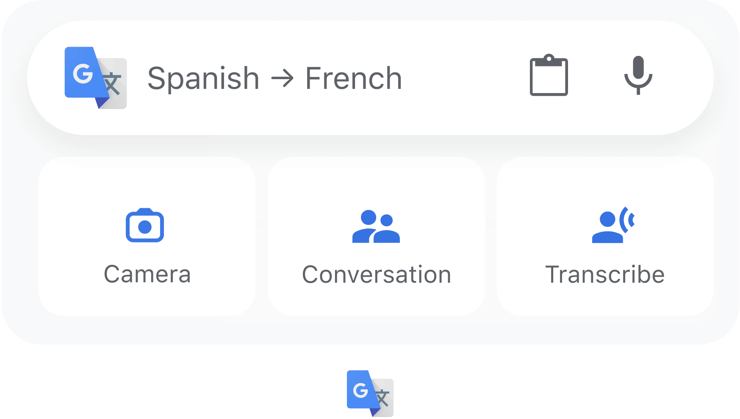Click the blue camera icon

click(145, 225)
